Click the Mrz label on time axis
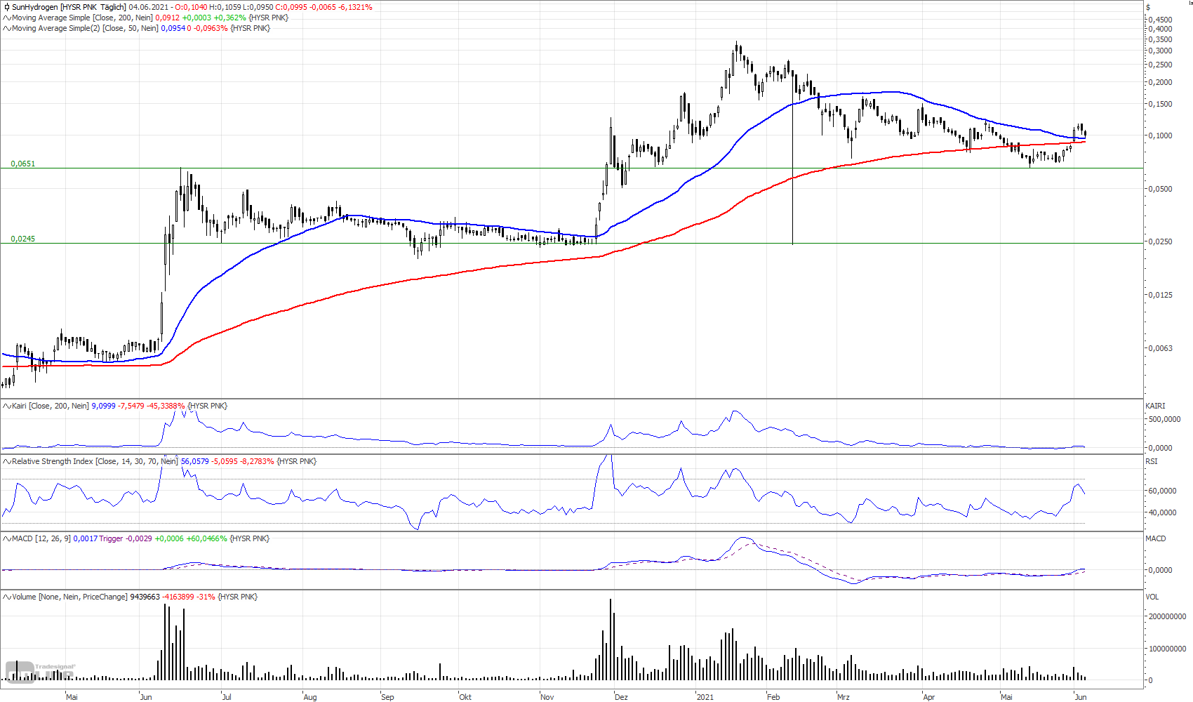This screenshot has height=702, width=1193. coord(844,697)
